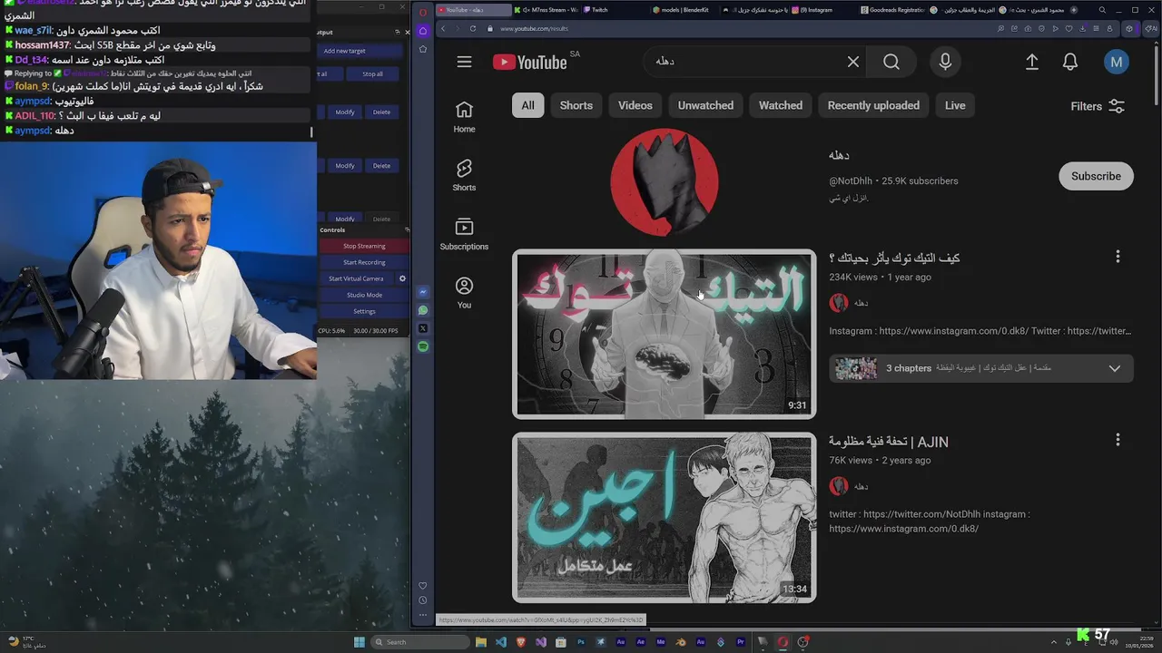1162x653 pixels.
Task: Click the magnifier search button on YouTube
Action: coord(891,62)
